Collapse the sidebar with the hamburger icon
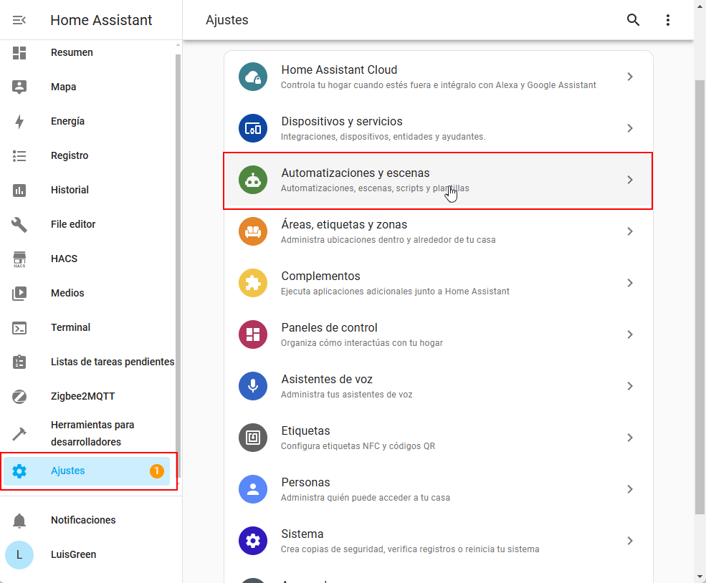 pos(19,20)
